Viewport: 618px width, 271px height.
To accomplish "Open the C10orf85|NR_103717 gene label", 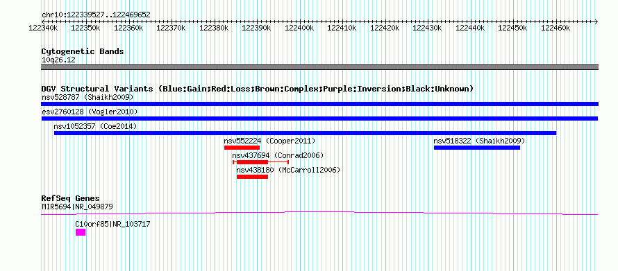I will [112, 224].
